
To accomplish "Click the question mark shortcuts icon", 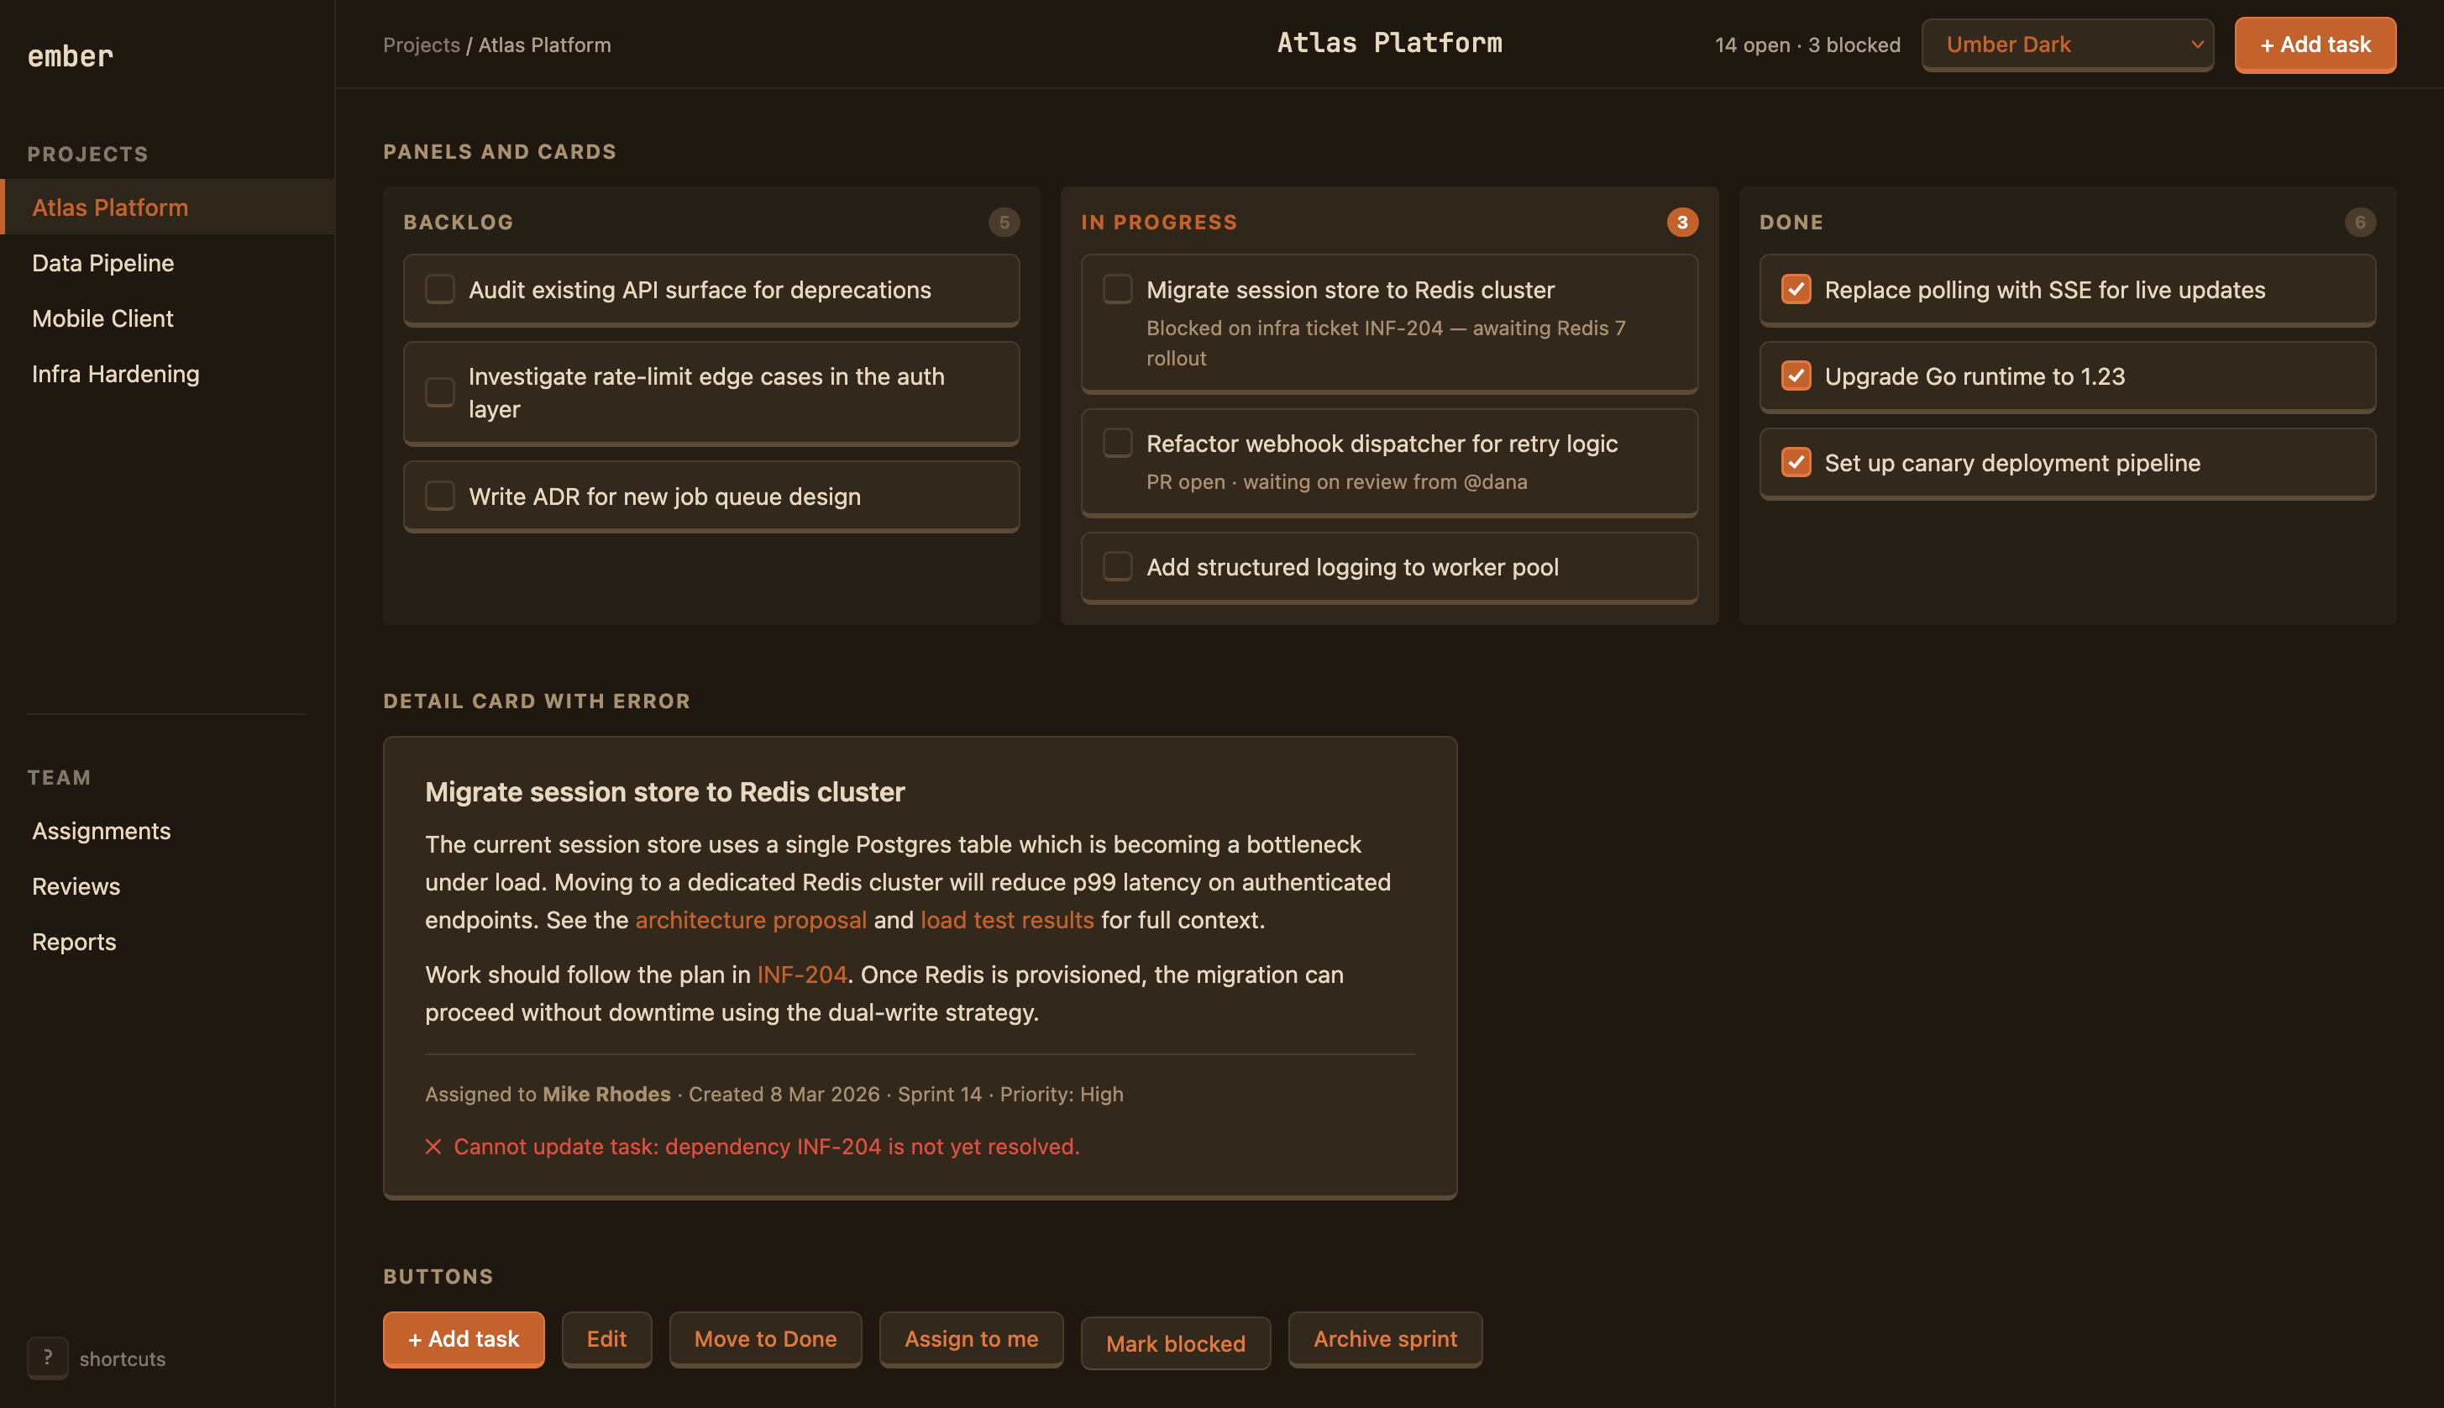I will (47, 1357).
